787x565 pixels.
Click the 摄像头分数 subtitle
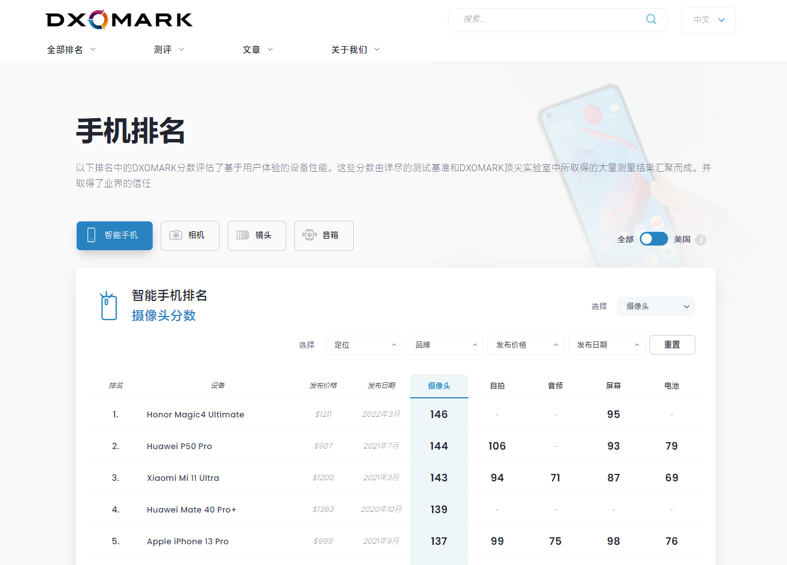click(164, 316)
